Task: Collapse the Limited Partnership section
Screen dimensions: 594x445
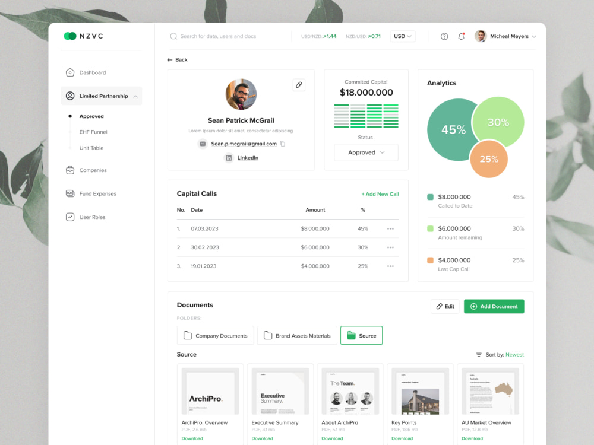Action: (x=137, y=96)
